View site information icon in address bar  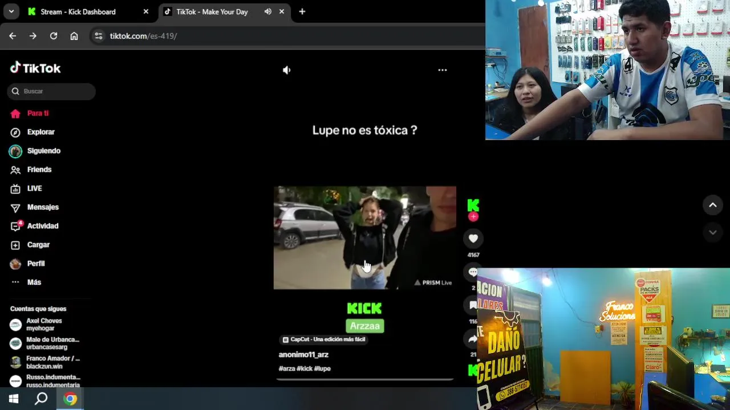coord(99,36)
